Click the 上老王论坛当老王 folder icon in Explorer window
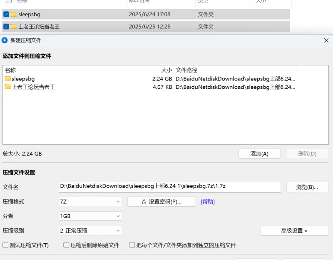The width and height of the screenshot is (333, 260). click(13, 27)
